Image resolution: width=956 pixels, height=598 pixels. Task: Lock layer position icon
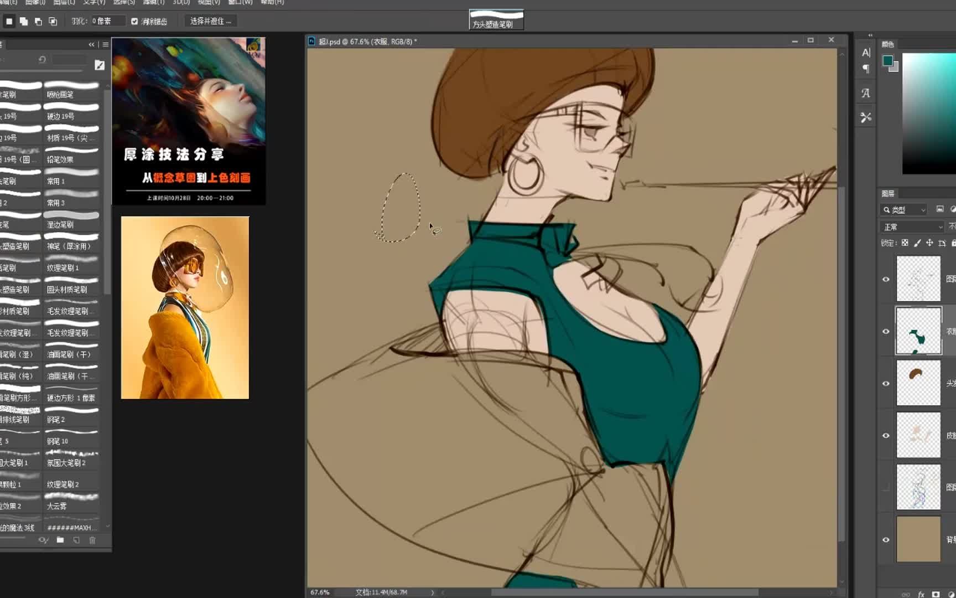929,243
